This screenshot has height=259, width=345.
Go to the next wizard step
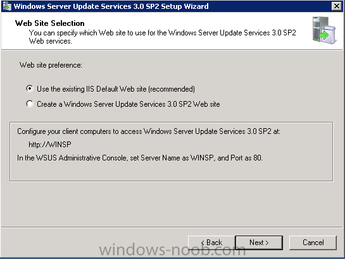point(259,243)
